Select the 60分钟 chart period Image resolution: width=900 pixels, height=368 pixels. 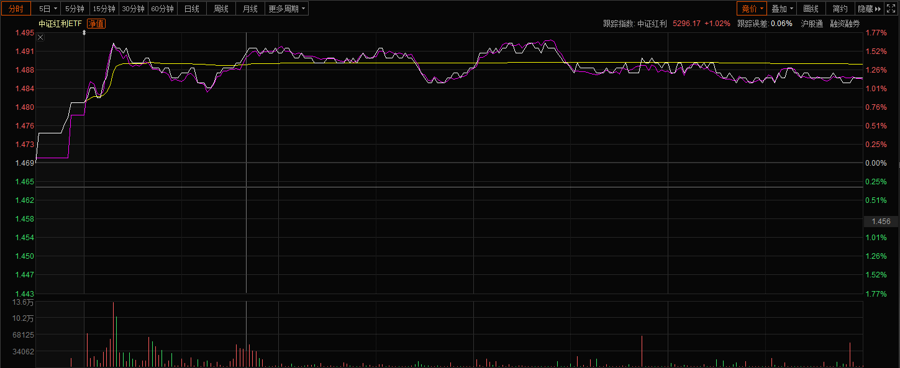[162, 9]
